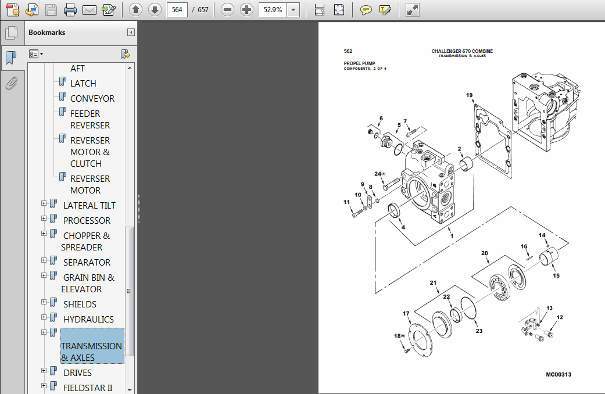Go to next page with down arrow
605x394 pixels.
tap(155, 10)
